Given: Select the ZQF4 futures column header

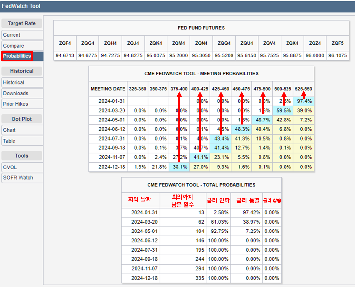Looking at the screenshot, I should tap(65, 43).
